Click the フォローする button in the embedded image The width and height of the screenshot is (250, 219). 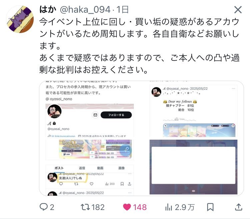click(x=116, y=115)
